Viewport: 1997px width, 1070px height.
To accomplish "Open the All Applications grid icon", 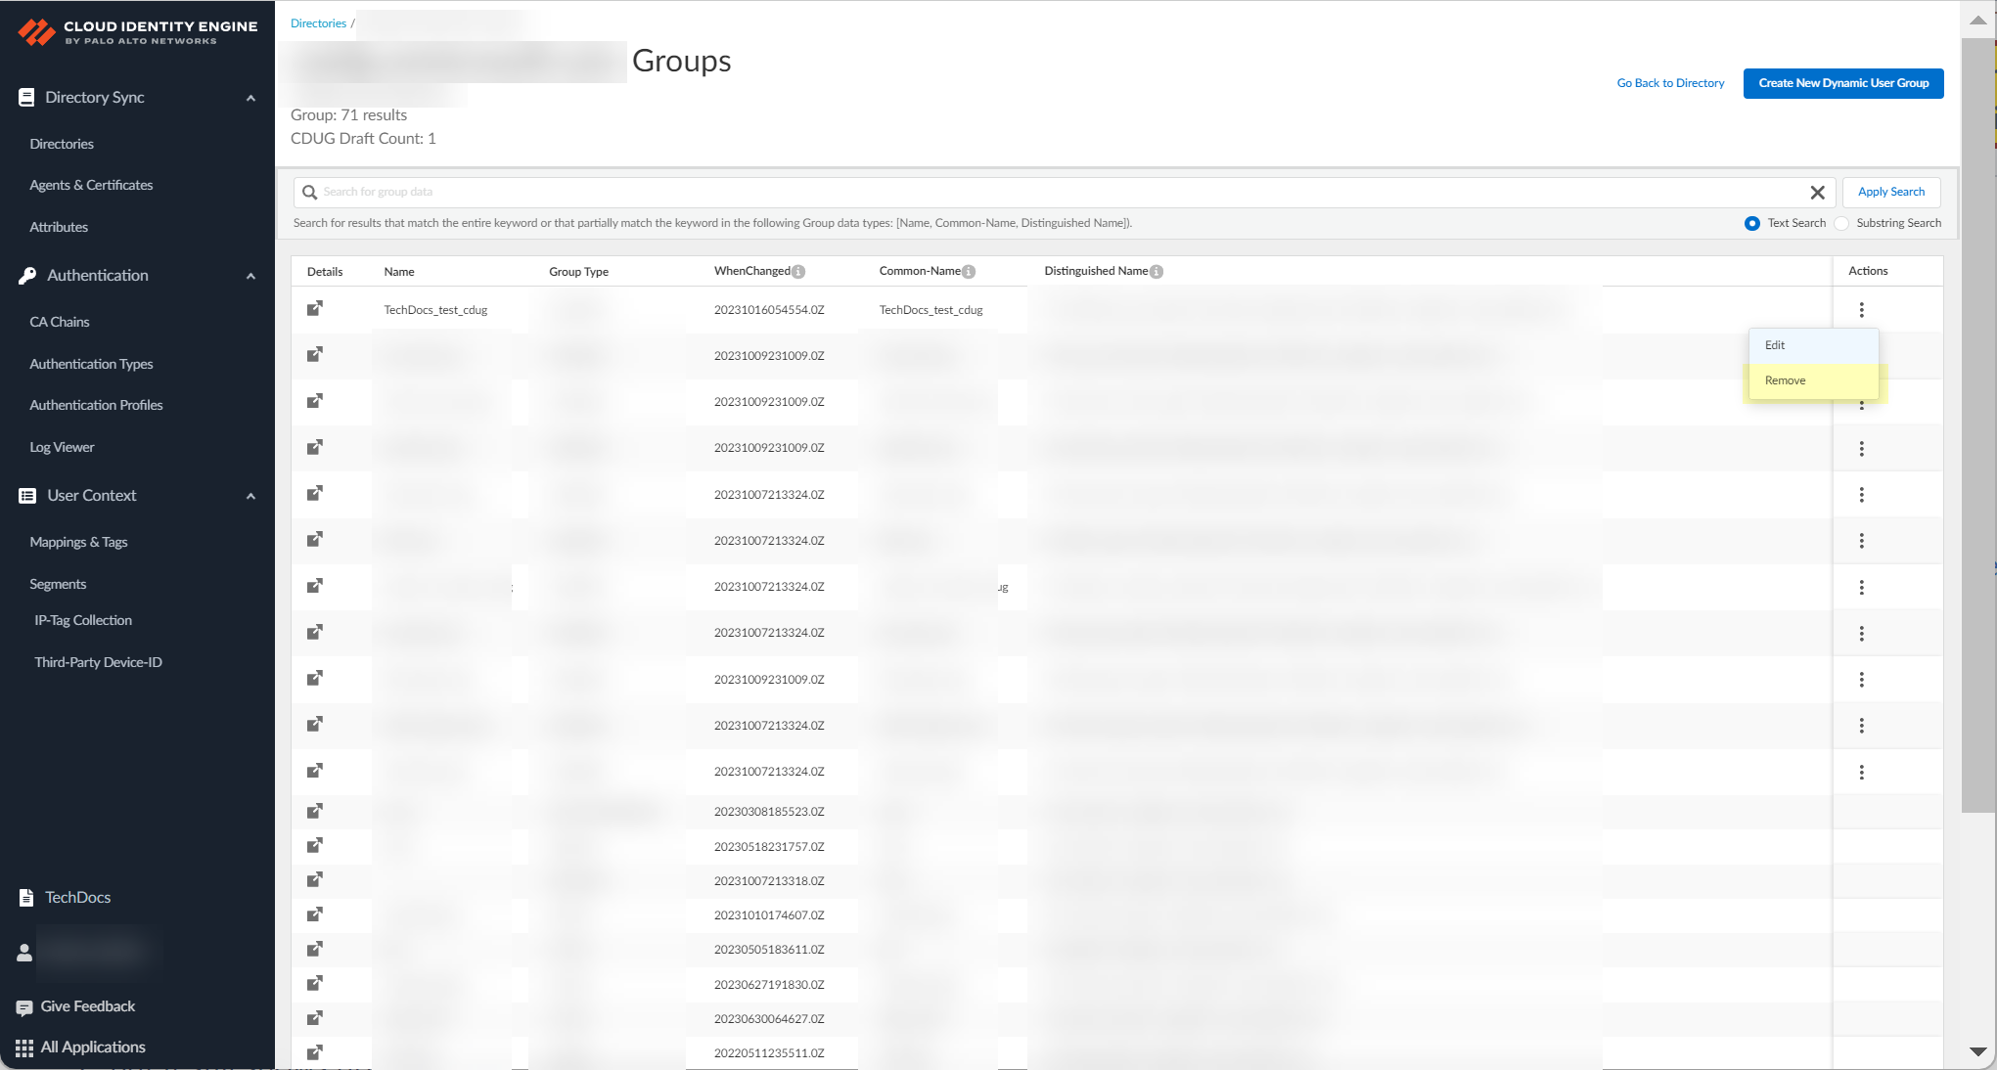I will click(x=24, y=1048).
